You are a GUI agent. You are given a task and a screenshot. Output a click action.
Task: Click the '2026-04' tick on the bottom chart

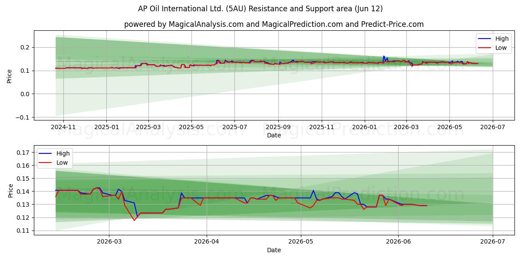[207, 242]
